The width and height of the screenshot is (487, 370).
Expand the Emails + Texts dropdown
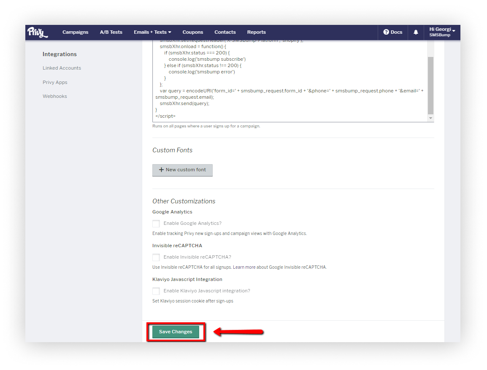pyautogui.click(x=152, y=32)
